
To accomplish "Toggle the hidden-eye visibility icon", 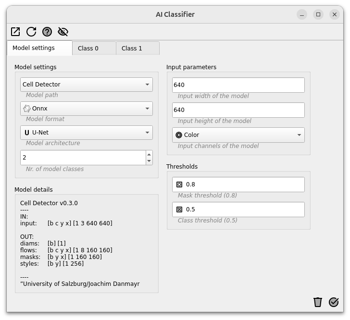I will [63, 32].
